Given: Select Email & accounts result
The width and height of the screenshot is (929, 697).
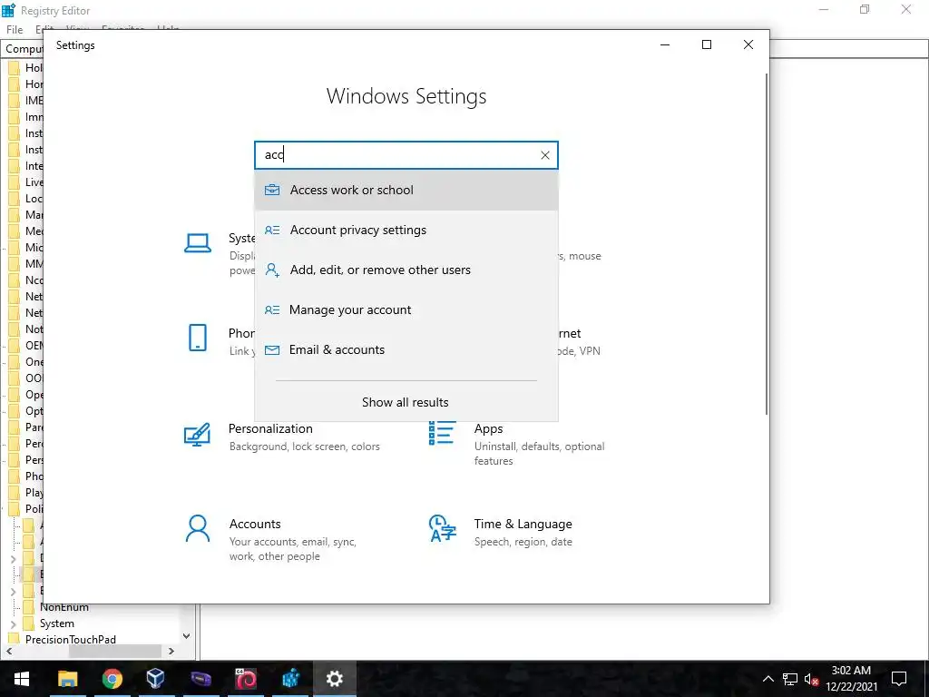Looking at the screenshot, I should click(406, 349).
